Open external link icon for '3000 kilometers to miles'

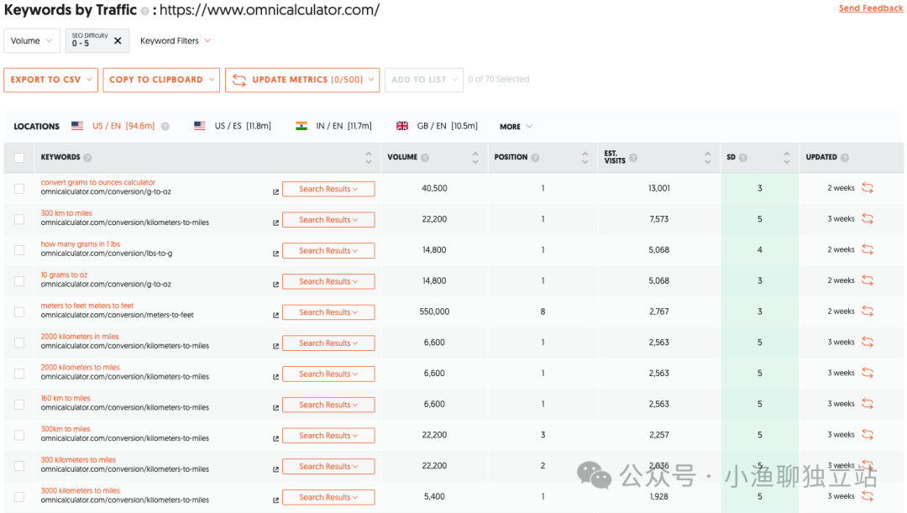point(276,500)
